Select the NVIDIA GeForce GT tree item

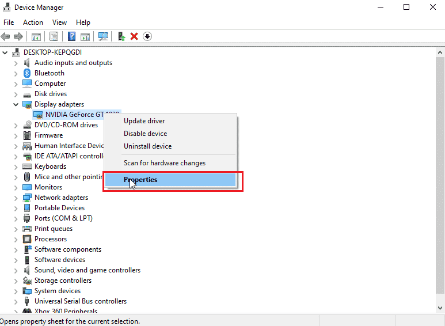point(74,115)
